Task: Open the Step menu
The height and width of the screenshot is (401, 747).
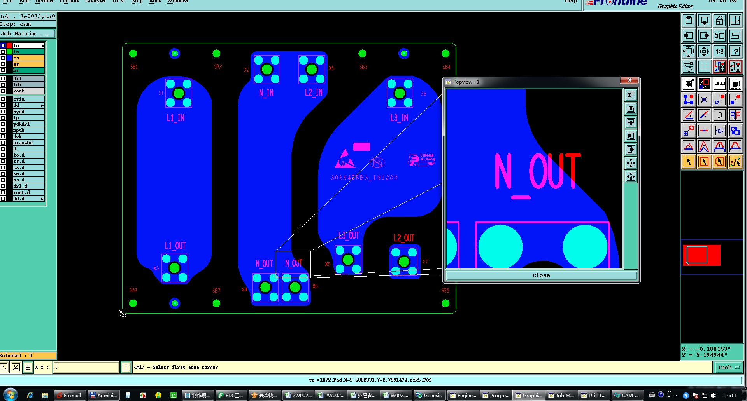Action: 137,2
